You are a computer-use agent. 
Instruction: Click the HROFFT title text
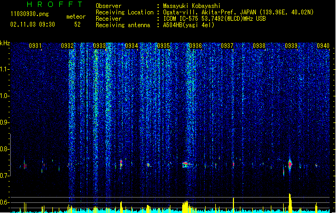tap(55, 4)
